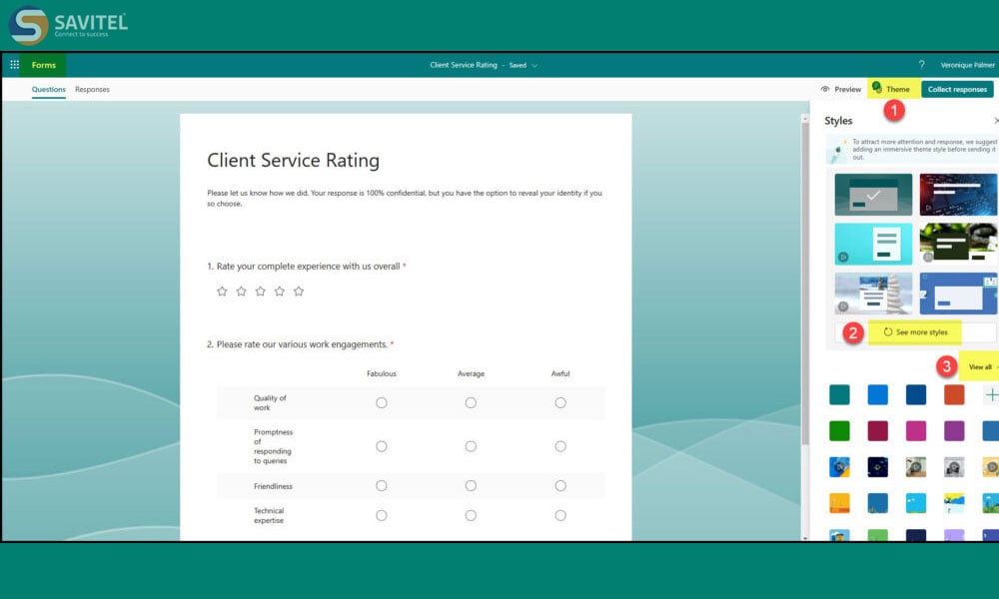Viewport: 999px width, 599px height.
Task: Click the Preview eye icon
Action: (x=825, y=89)
